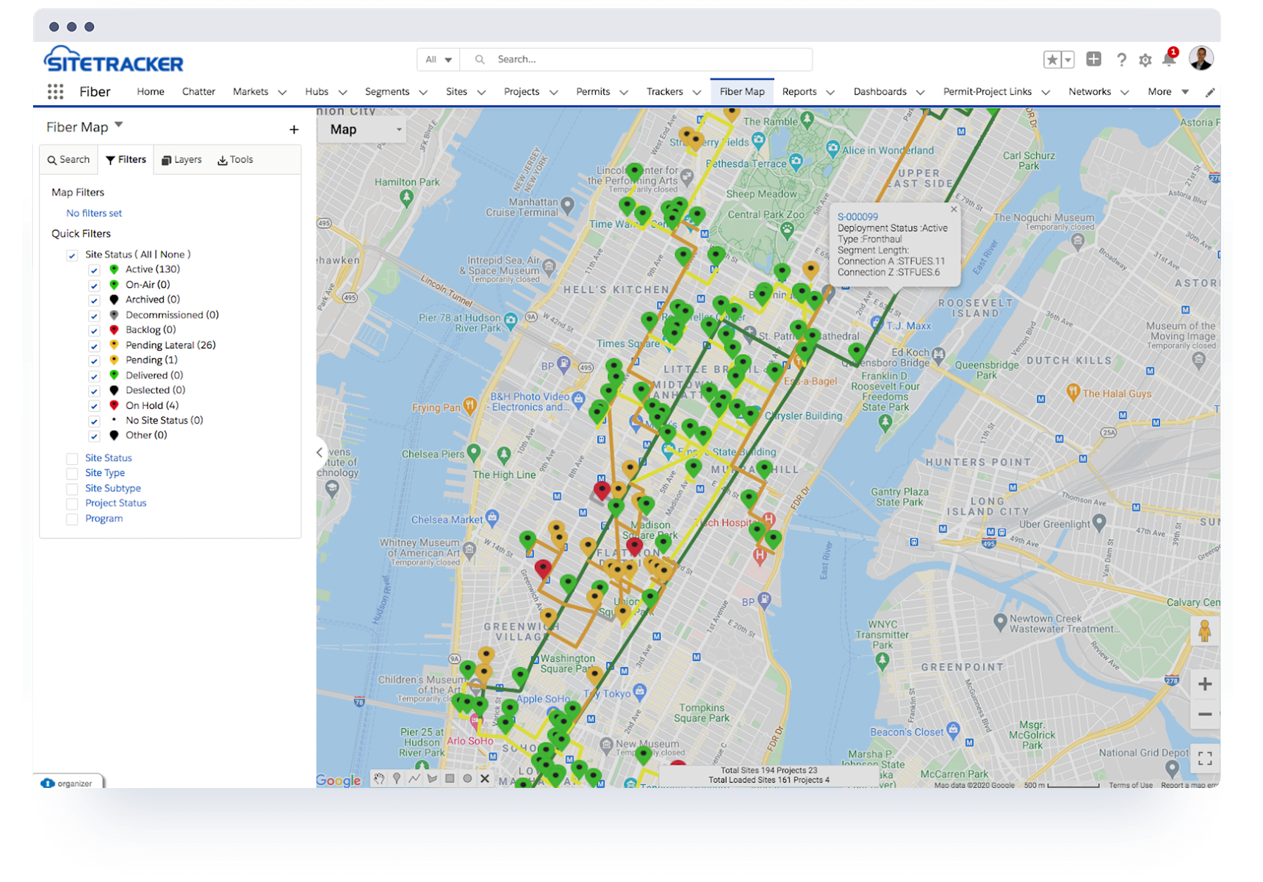Open the App Launcher grid
Viewport: 1263px width, 882px height.
55,92
